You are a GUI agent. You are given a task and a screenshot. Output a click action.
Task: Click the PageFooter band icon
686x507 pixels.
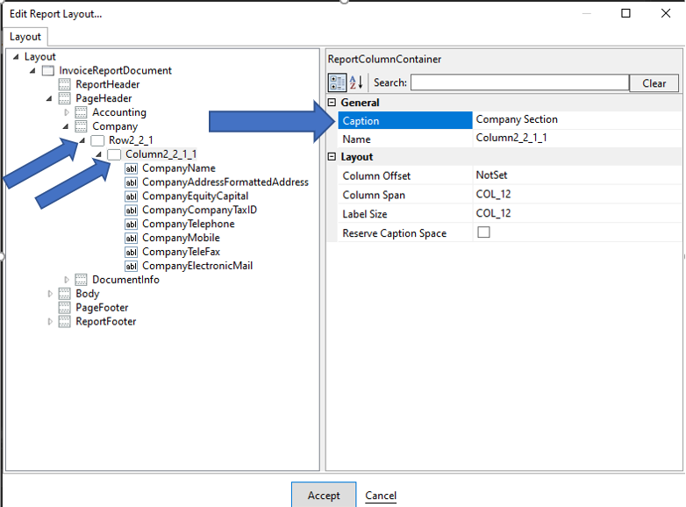tap(64, 308)
